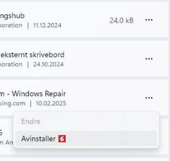Click the red number 6 badge
170x161 pixels.
(62, 139)
